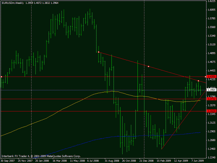217x163 pixels.
Task: Click the 25 Nov 2007 date label
Action: tap(25, 161)
